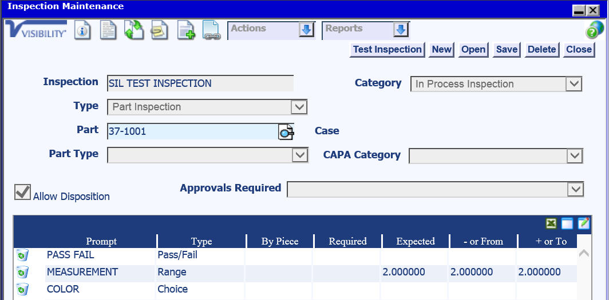Screen dimensions: 609x300
Task: Select the MEASUREMENT prompt cell
Action: point(100,272)
